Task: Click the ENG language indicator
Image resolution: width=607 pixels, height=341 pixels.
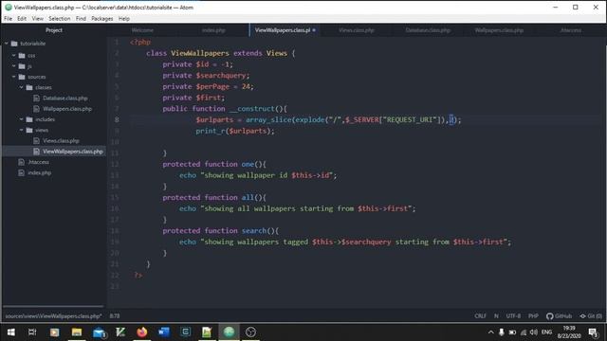Action: (546, 332)
